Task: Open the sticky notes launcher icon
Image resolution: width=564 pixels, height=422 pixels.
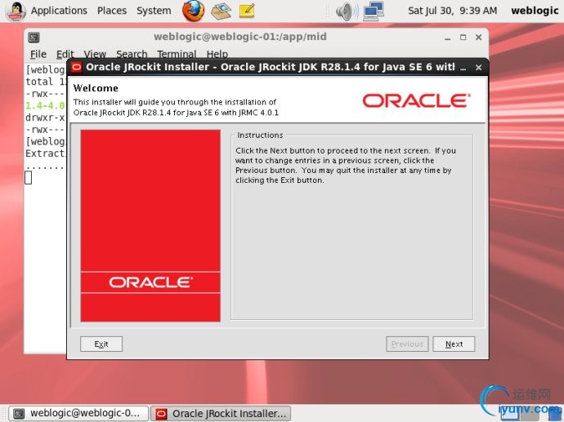Action: [247, 11]
